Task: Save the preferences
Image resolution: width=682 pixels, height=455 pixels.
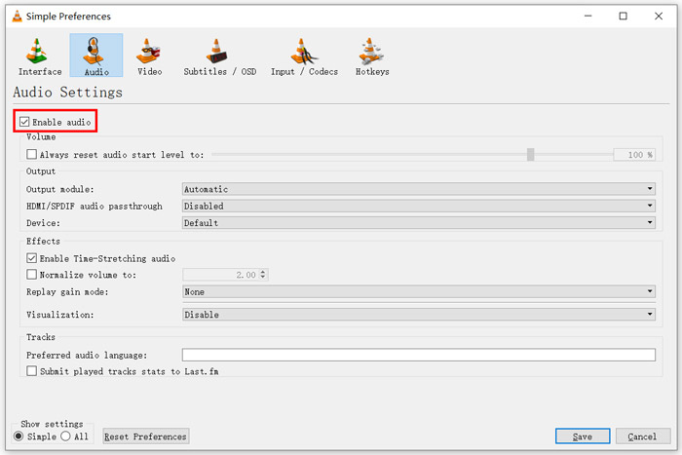Action: 583,436
